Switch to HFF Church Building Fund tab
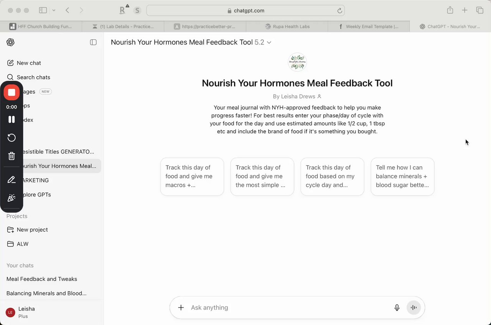The width and height of the screenshot is (491, 325). point(41,26)
